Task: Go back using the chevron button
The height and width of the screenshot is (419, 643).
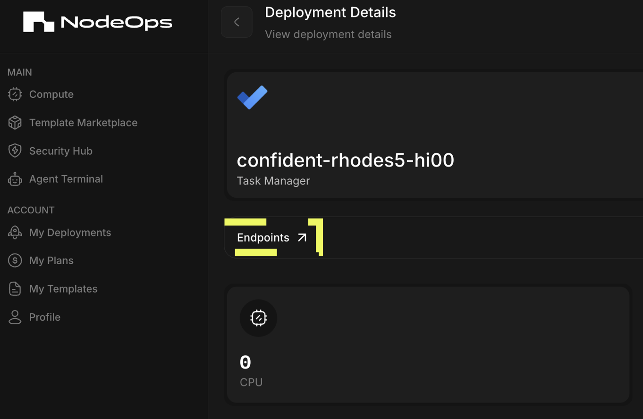Action: tap(237, 22)
